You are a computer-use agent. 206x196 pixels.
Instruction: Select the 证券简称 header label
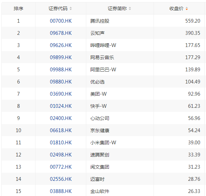point(117,8)
